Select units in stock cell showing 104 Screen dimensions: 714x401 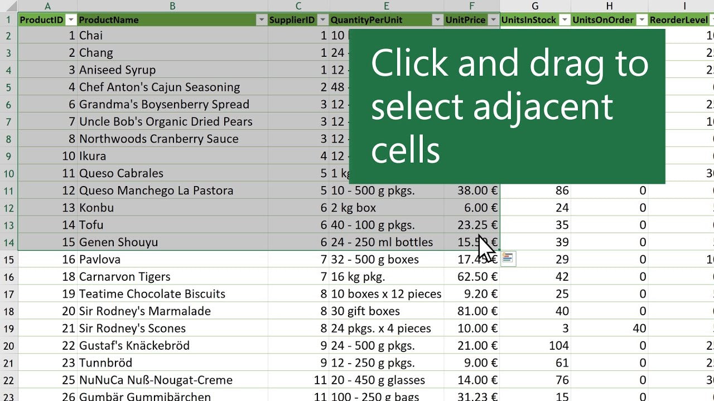coord(535,346)
